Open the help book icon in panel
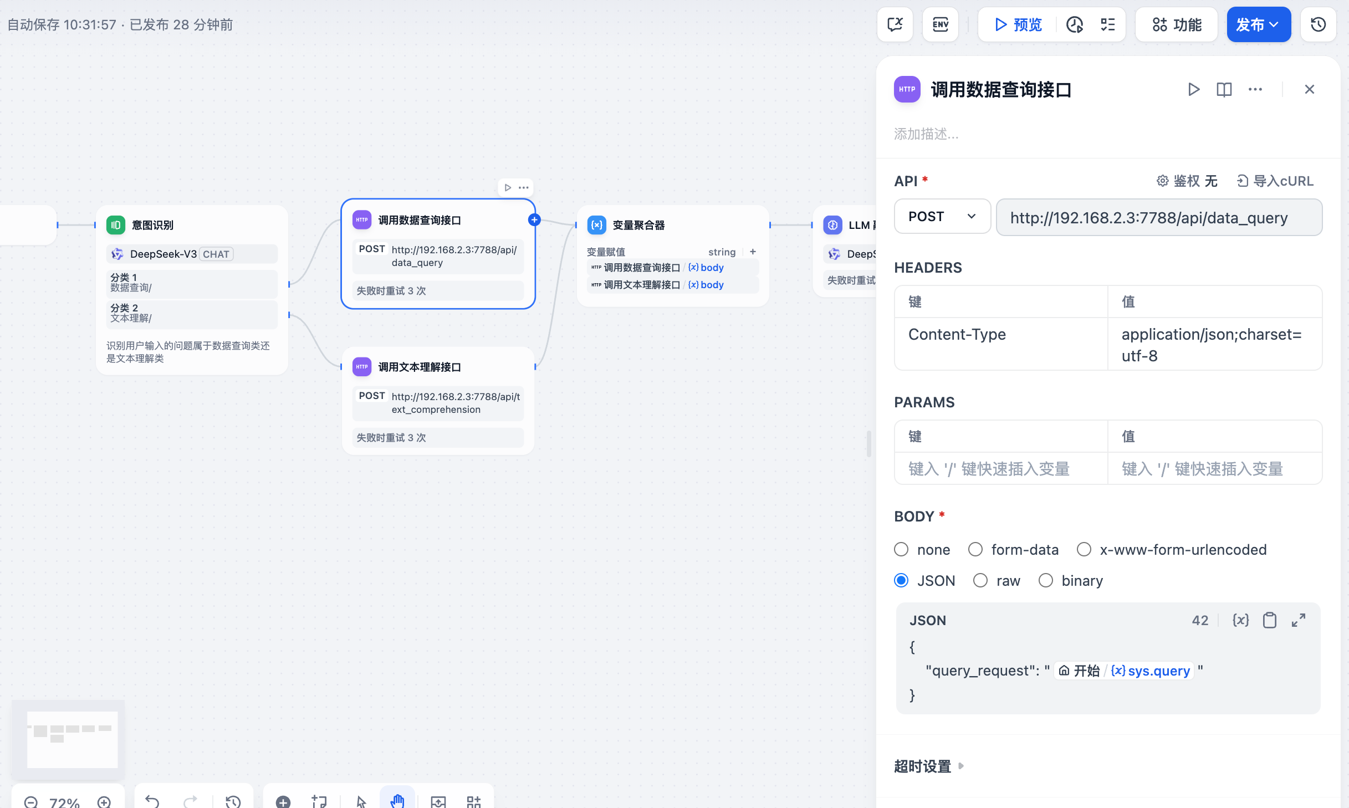This screenshot has height=808, width=1349. coord(1224,89)
